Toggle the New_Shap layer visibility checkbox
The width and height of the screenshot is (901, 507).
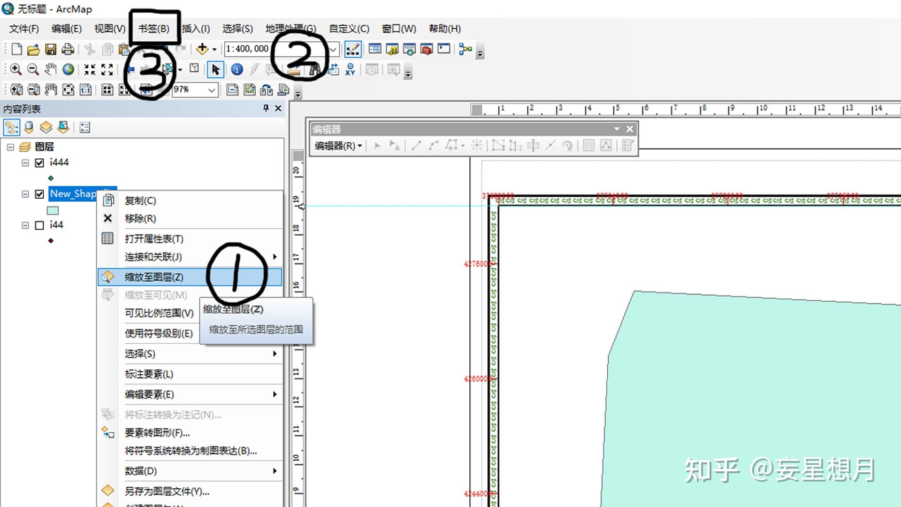coord(40,194)
